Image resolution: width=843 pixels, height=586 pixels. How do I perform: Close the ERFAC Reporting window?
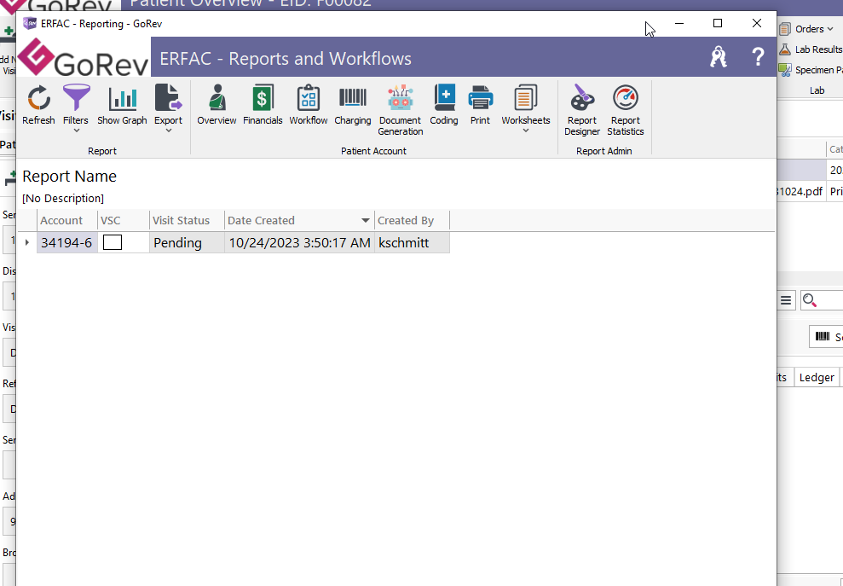[x=756, y=23]
